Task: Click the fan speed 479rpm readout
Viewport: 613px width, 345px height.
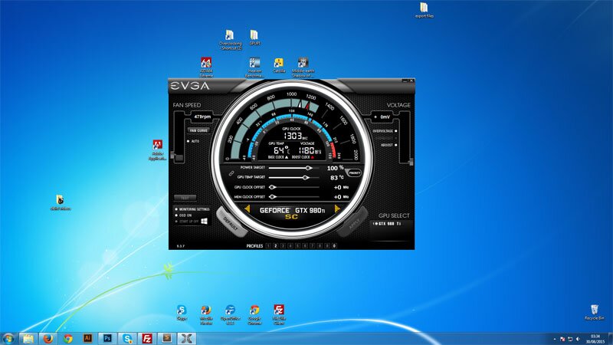Action: pos(202,117)
